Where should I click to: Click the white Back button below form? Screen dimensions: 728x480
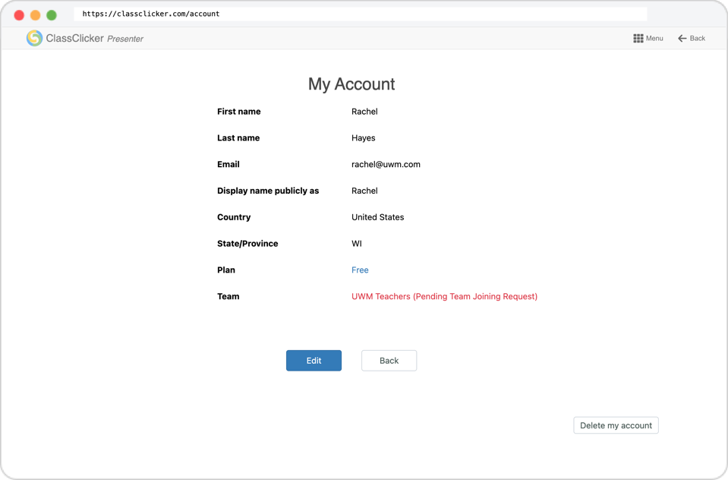coord(389,361)
